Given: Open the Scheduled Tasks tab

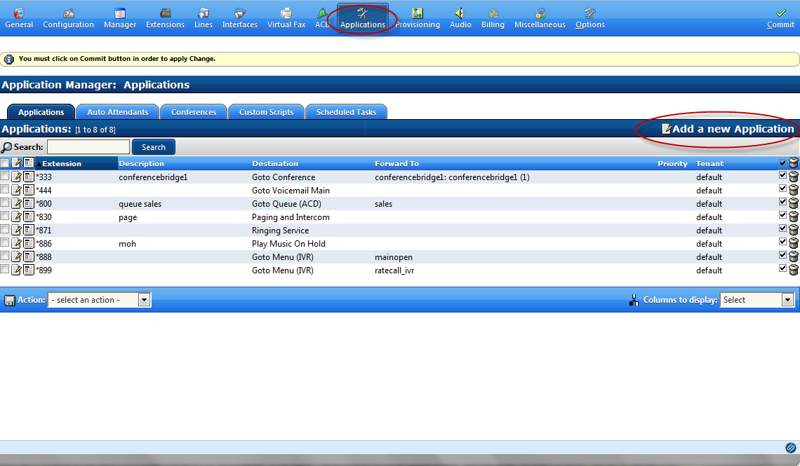Looking at the screenshot, I should [x=346, y=112].
